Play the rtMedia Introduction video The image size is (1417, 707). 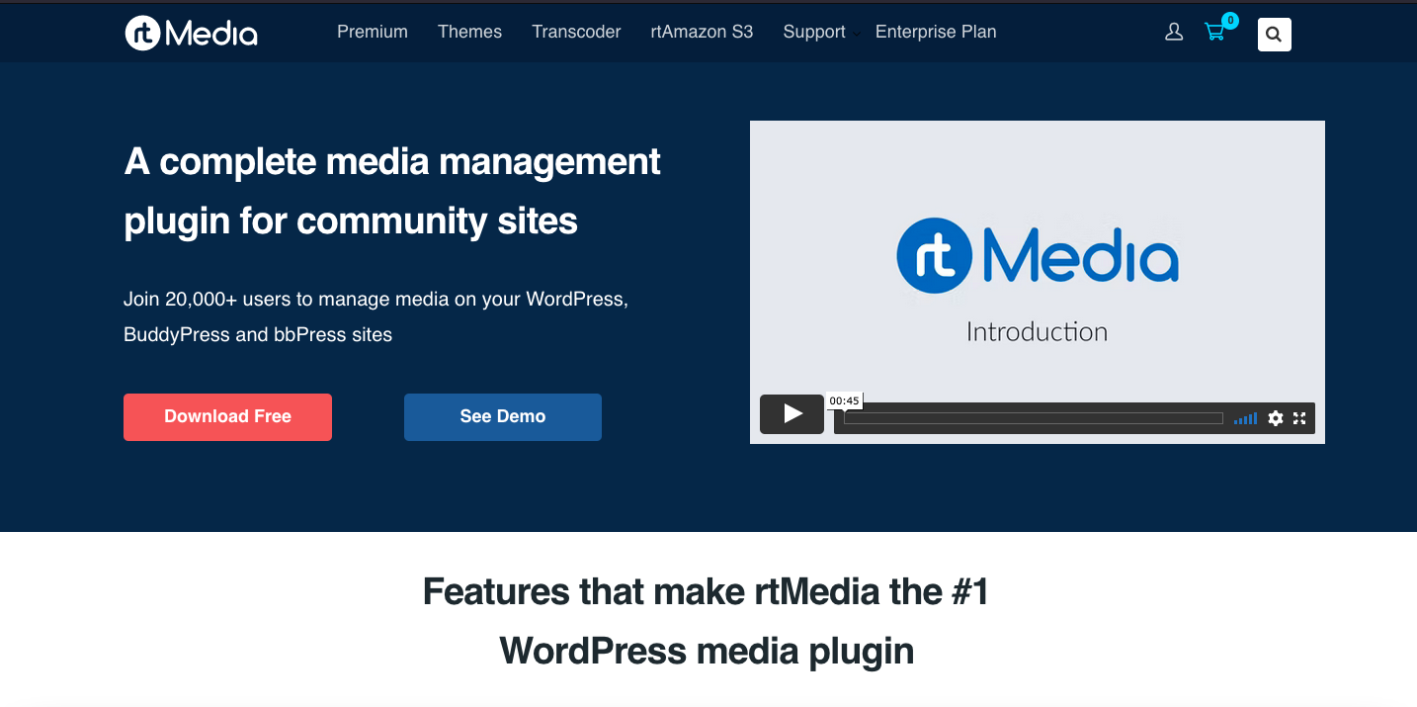[x=792, y=414]
